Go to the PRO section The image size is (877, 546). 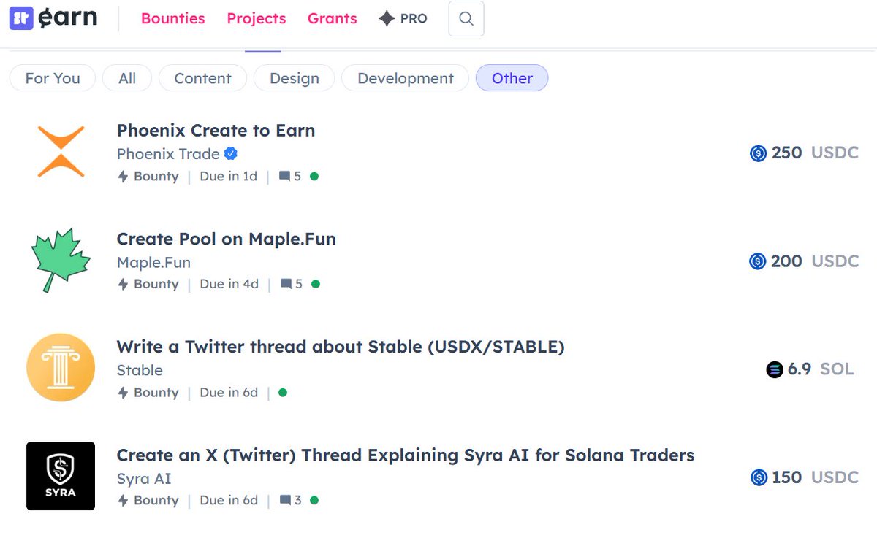click(x=403, y=19)
